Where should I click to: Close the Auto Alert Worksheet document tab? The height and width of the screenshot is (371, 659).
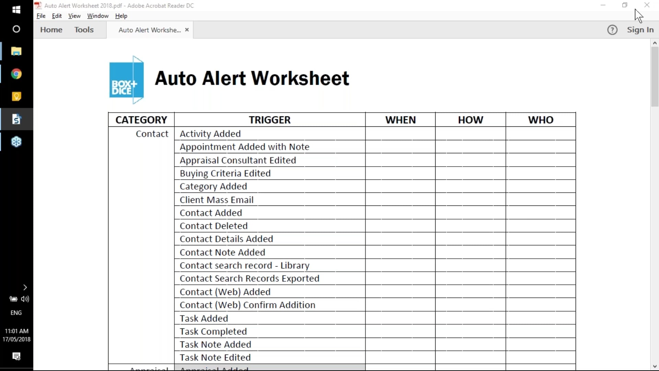(187, 30)
